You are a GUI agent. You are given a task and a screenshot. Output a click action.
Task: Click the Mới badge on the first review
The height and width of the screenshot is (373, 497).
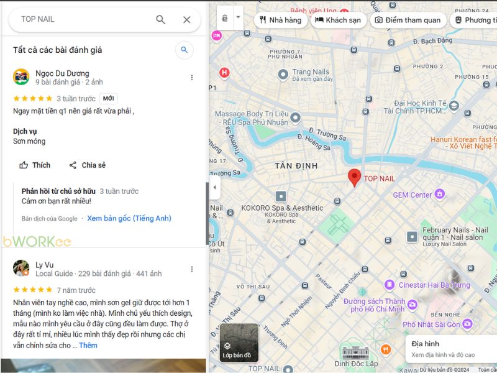(108, 98)
